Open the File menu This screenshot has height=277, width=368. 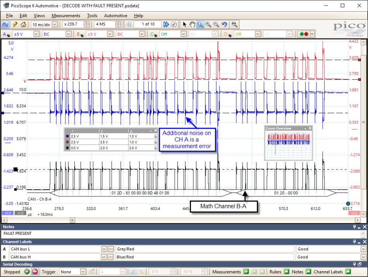click(x=9, y=16)
